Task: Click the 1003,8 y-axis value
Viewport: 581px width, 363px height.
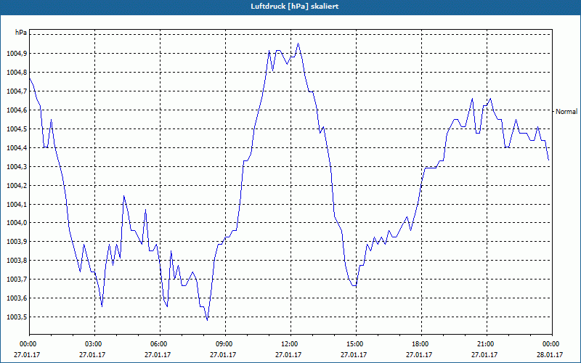Action: pyautogui.click(x=17, y=261)
